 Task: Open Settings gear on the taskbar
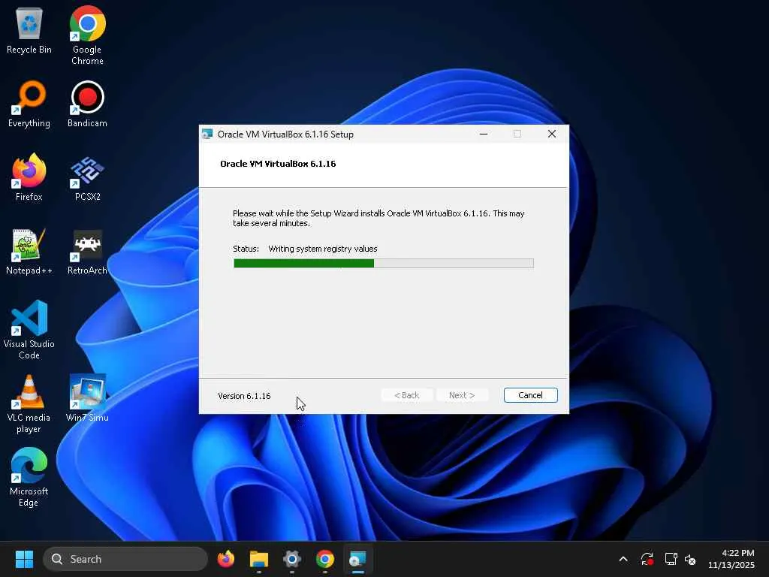pos(292,559)
